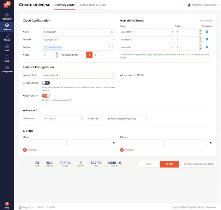221x210 pixels.
Task: Click the Version 1.0.1.0-b0 footer text
Action: point(46,207)
